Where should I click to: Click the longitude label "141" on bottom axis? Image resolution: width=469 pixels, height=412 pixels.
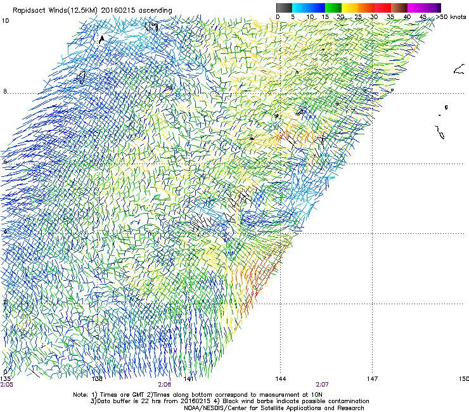[188, 379]
